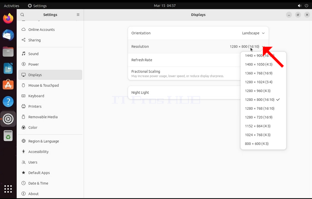Open the Settings hamburger menu
This screenshot has height=199, width=312.
tap(78, 15)
